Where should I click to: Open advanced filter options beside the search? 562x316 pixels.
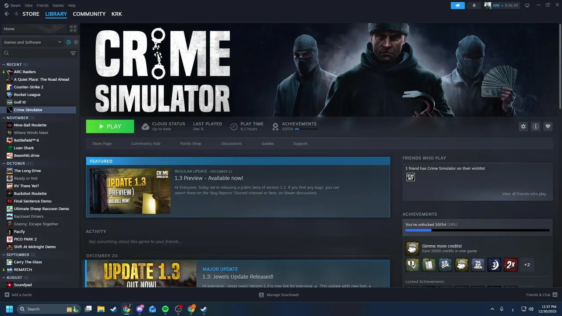73,53
